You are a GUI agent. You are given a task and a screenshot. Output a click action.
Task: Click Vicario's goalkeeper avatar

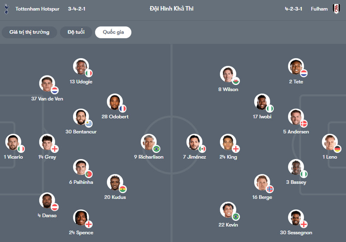pos(13,142)
